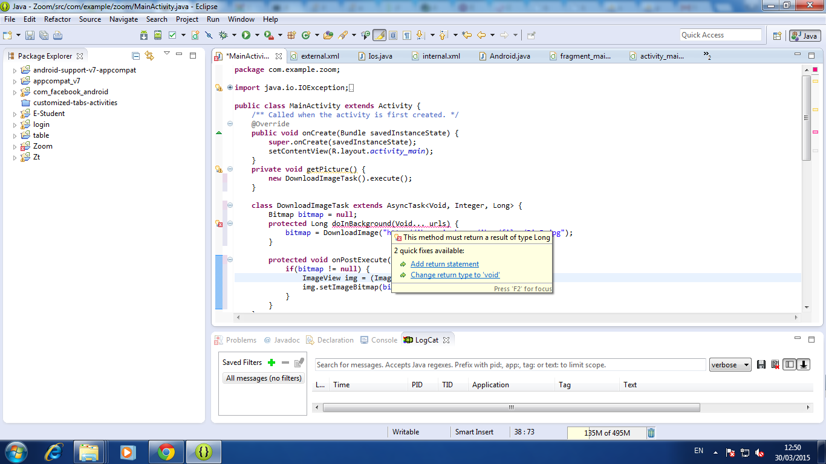Image resolution: width=826 pixels, height=464 pixels.
Task: Open the Navigate menu
Action: 123,19
